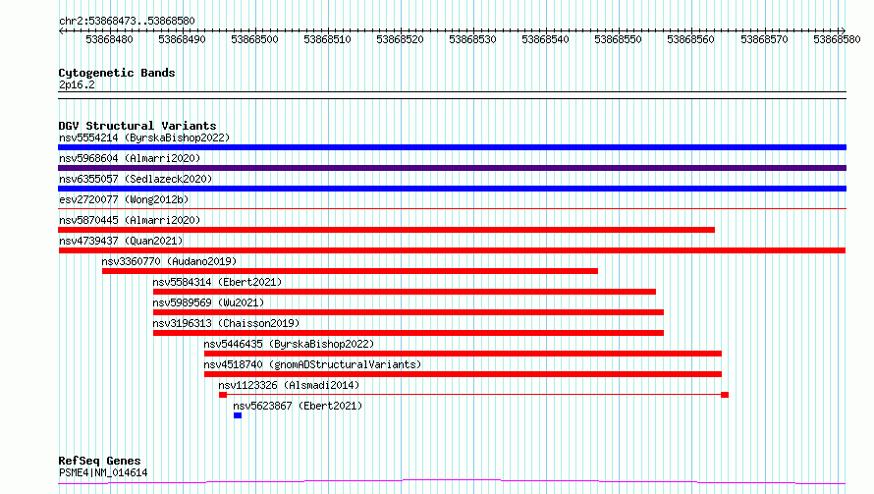Viewport: 874px width, 494px height.
Task: Click the blue bar for nsv6355057
Action: [452, 189]
